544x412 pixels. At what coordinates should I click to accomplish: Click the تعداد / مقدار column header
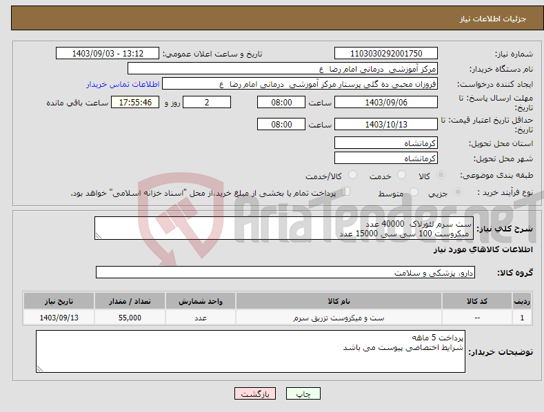[x=130, y=301]
